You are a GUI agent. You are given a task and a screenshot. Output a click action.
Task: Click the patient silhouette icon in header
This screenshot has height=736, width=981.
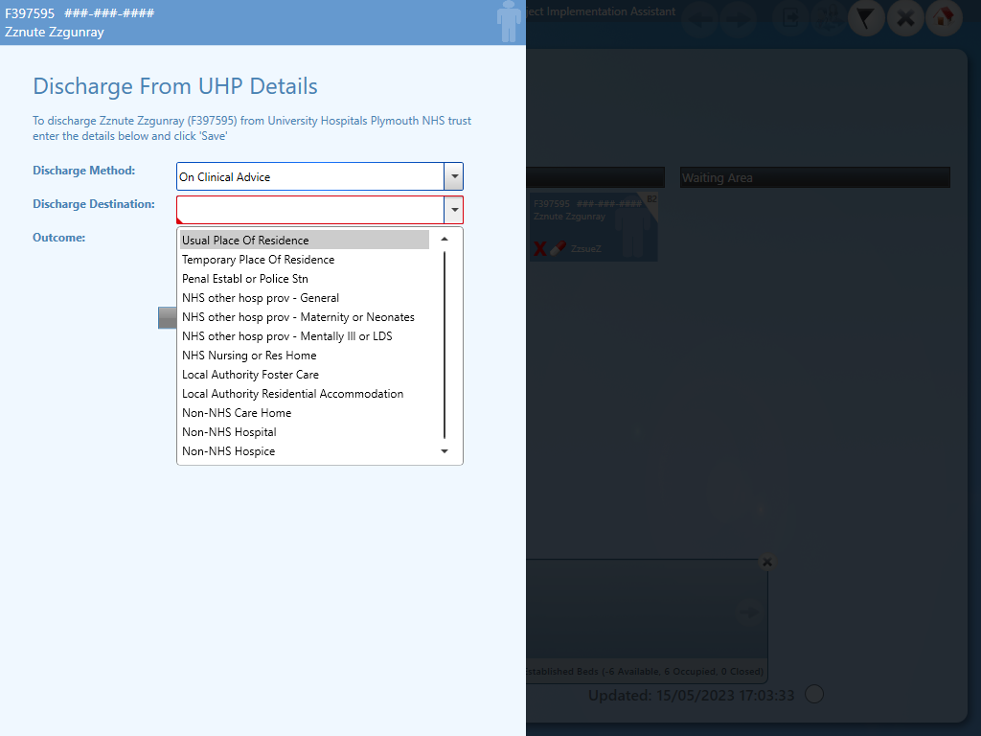(x=509, y=21)
